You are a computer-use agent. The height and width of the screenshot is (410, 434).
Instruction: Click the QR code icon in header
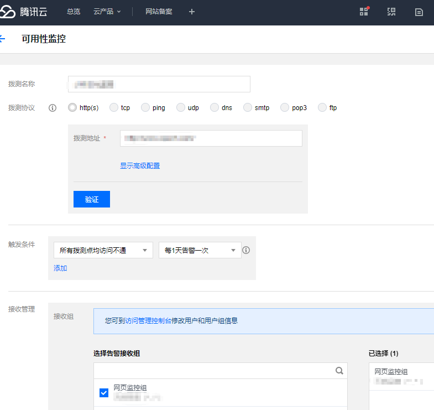coord(391,12)
